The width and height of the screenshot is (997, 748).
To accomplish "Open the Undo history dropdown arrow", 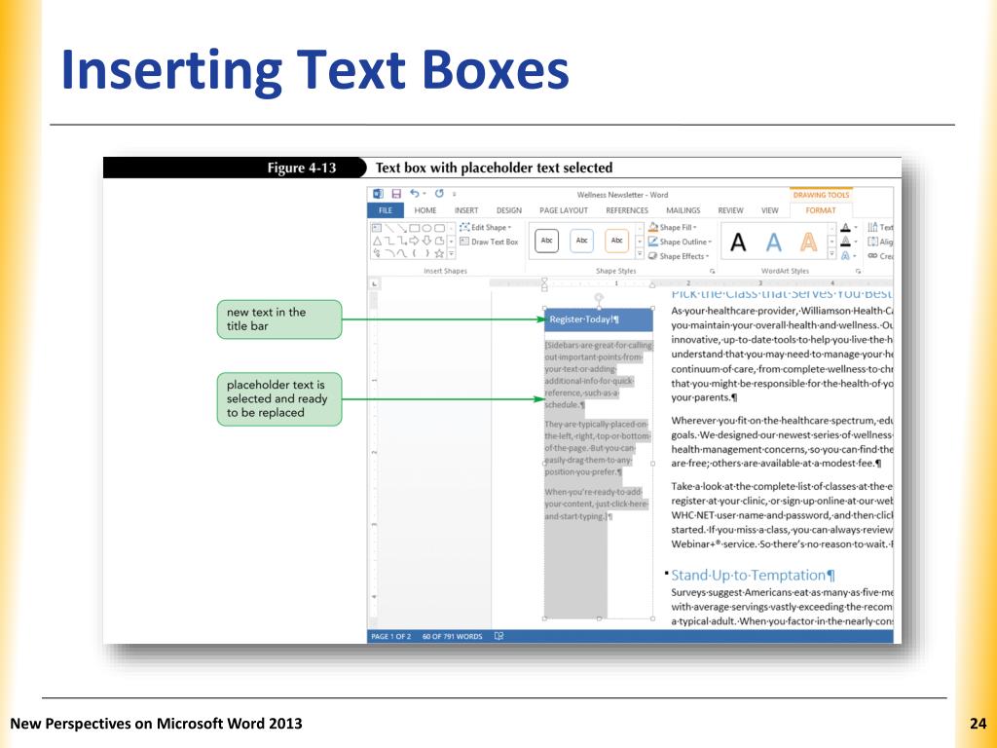I will (x=425, y=194).
